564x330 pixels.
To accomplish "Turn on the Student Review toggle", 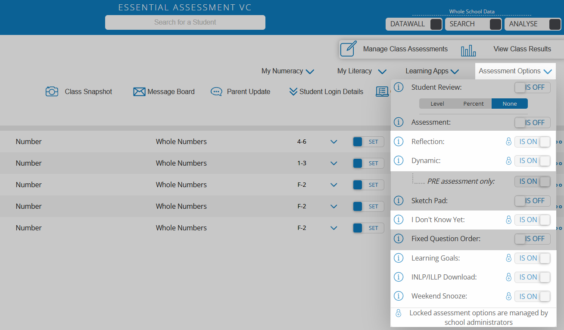I will pyautogui.click(x=532, y=87).
